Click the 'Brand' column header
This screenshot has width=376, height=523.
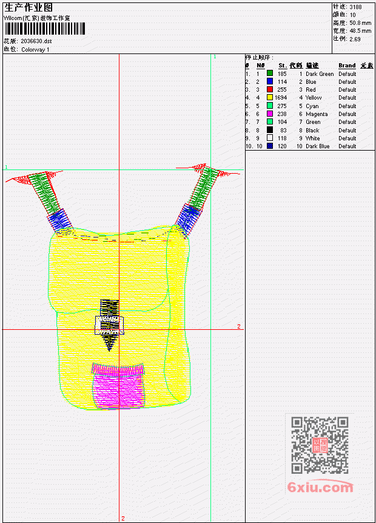point(347,66)
